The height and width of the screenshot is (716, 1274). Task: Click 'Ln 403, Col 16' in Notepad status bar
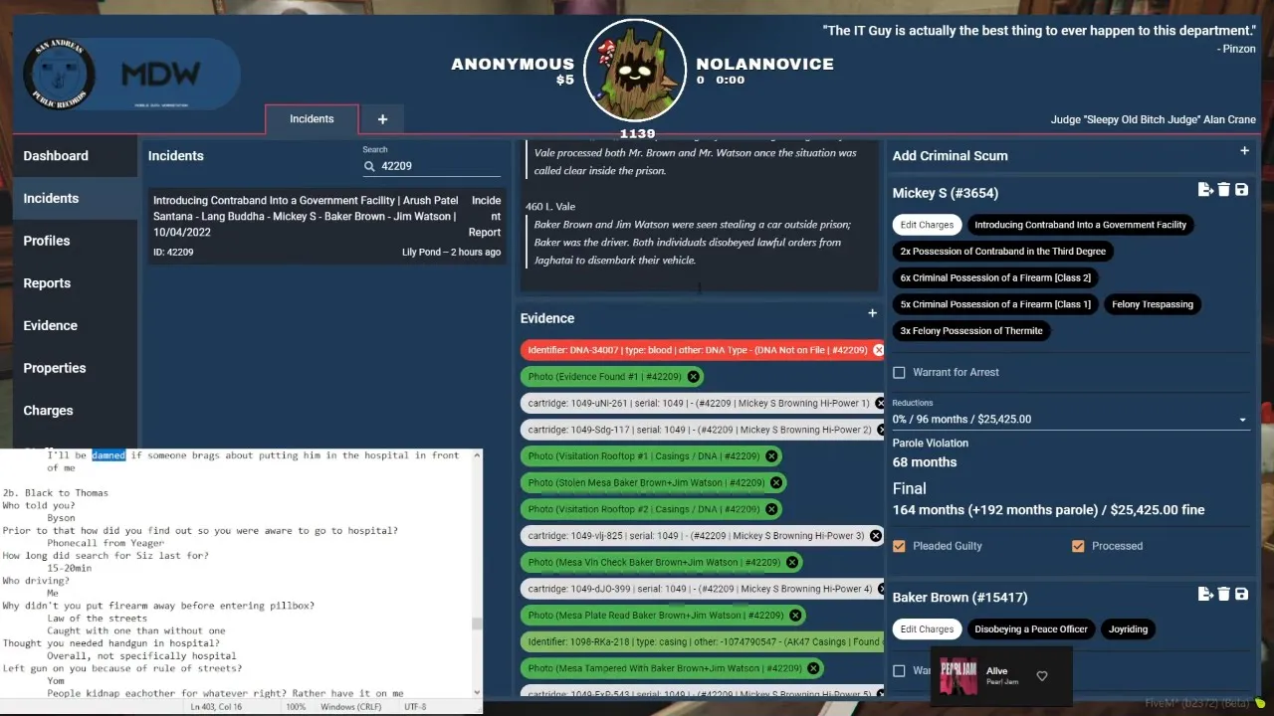coord(217,707)
